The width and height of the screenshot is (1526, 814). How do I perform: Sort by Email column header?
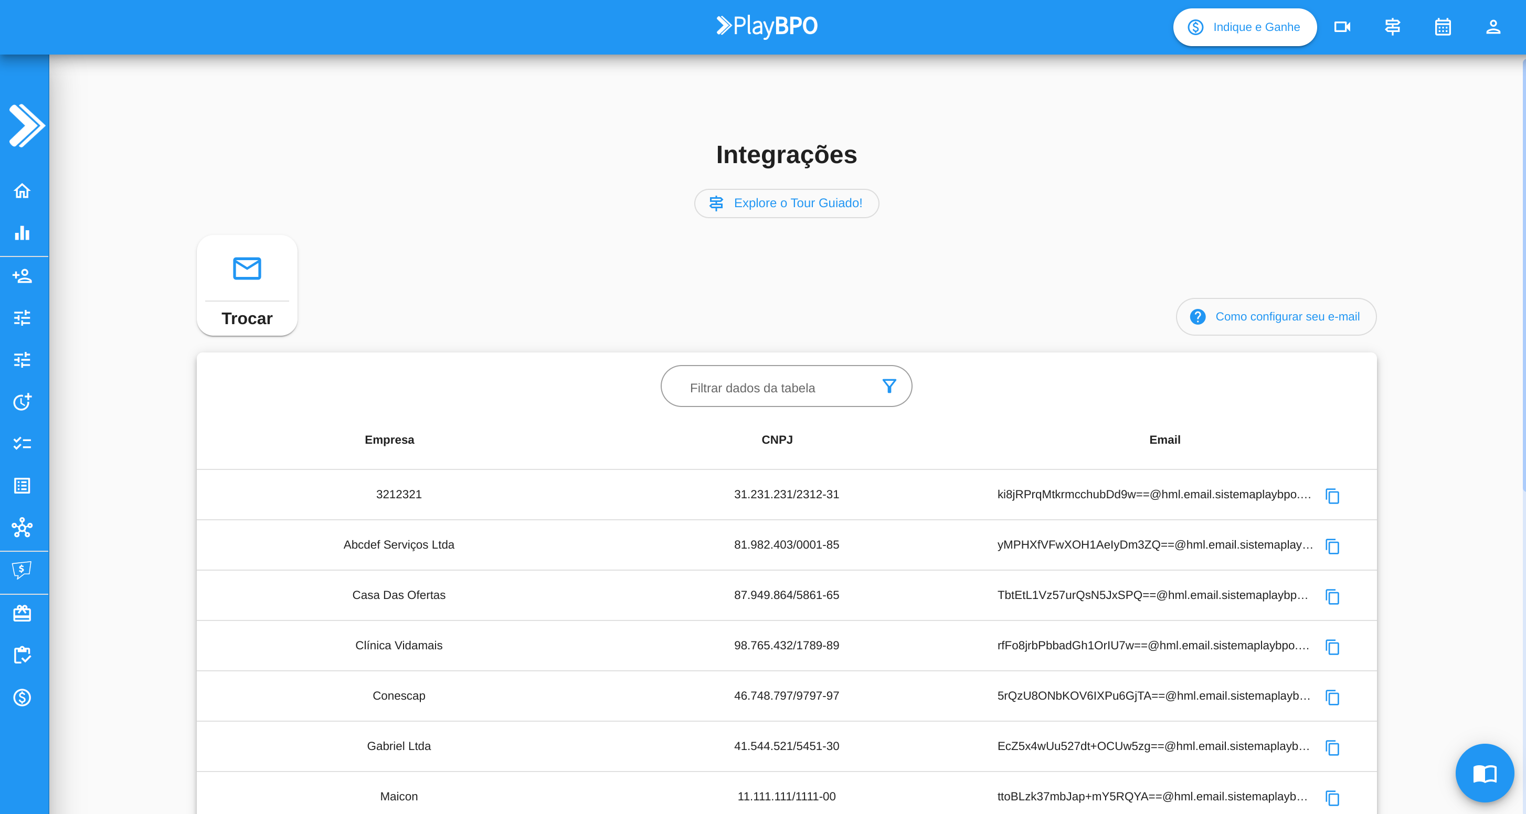(1164, 440)
